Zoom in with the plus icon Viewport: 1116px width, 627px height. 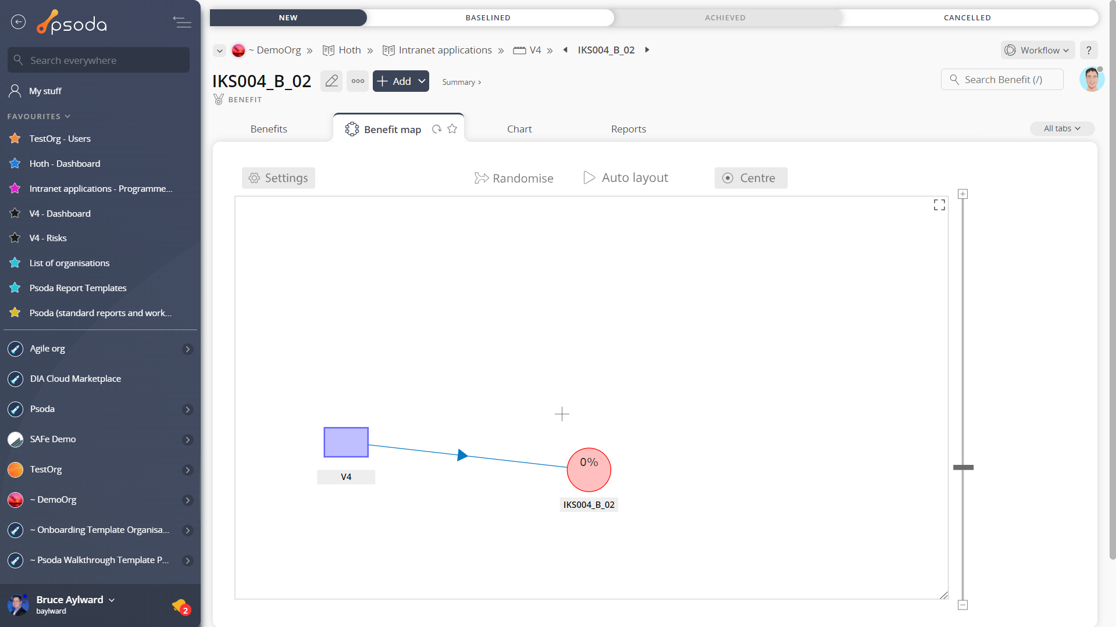963,194
